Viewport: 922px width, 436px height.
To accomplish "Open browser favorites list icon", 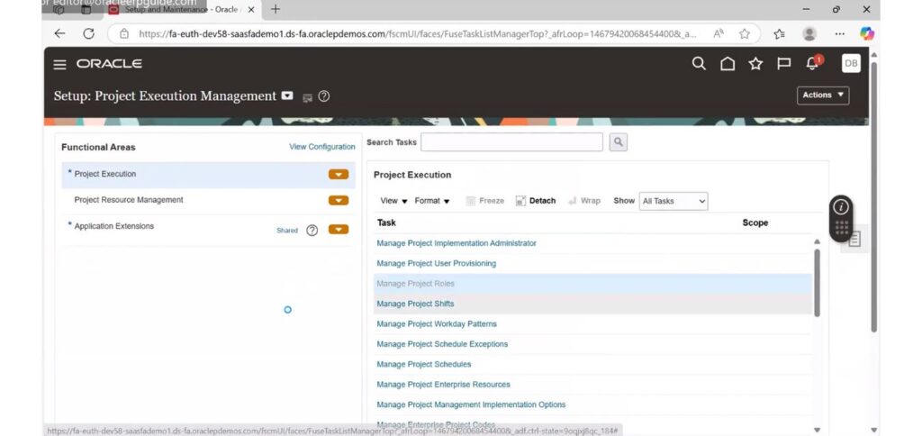I will click(x=779, y=33).
